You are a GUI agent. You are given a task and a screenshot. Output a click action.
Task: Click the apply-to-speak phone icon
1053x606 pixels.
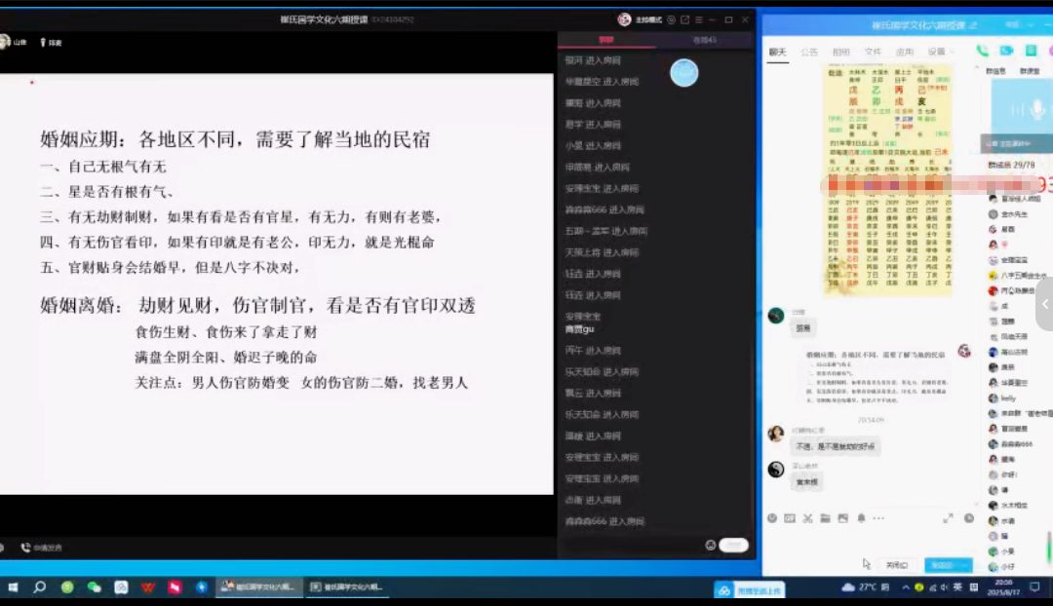pyautogui.click(x=25, y=548)
